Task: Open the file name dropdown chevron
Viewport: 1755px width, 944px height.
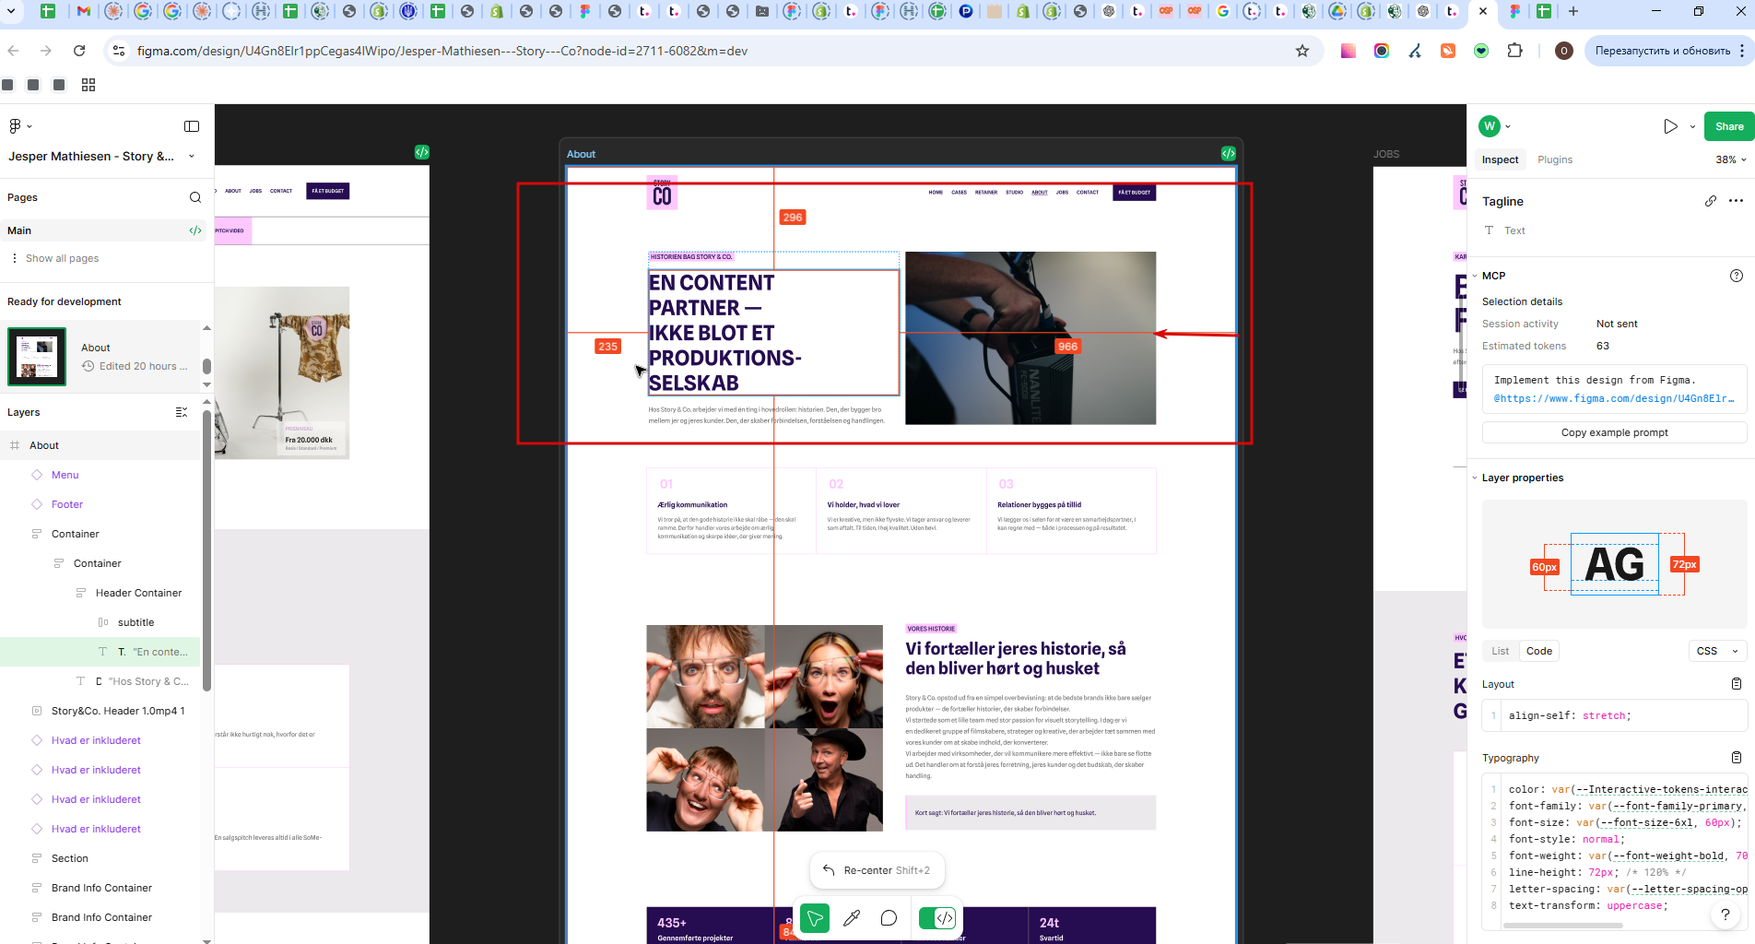Action: coord(192,157)
